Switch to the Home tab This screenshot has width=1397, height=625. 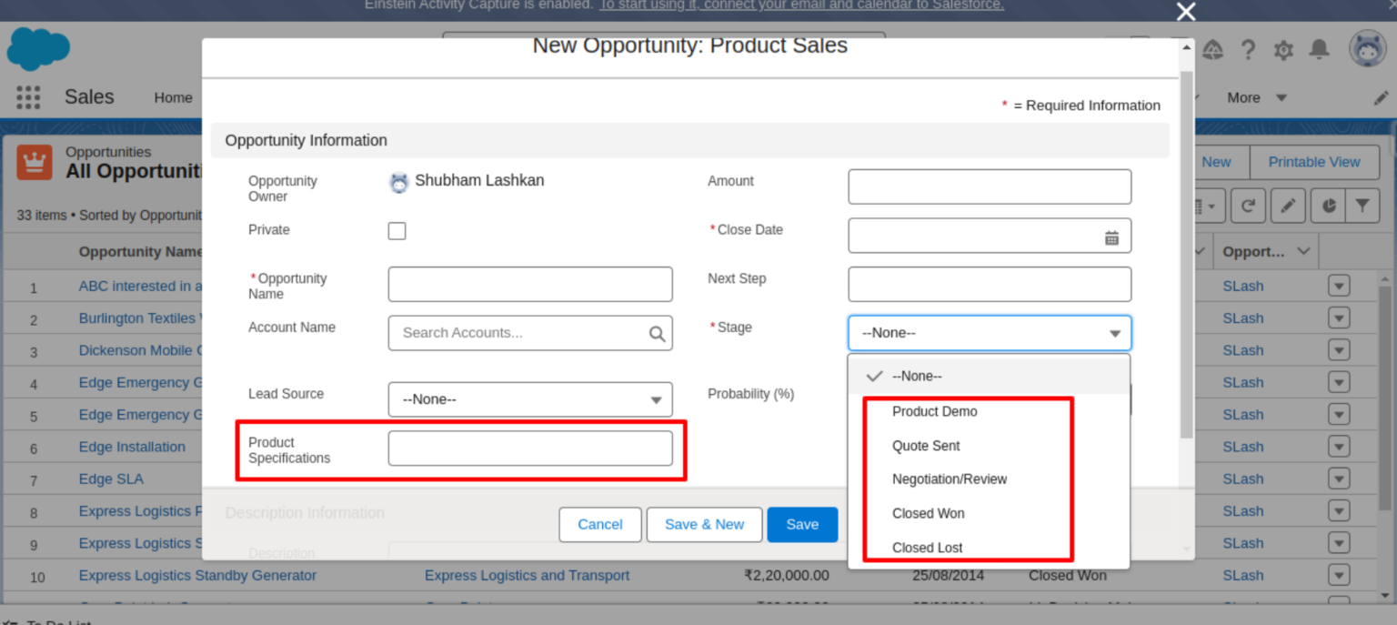pyautogui.click(x=173, y=97)
